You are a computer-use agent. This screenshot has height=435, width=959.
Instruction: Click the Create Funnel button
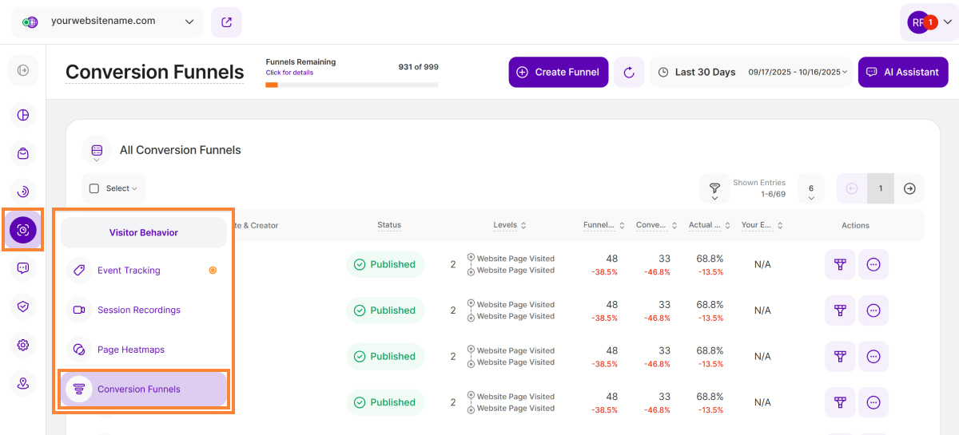coord(558,72)
